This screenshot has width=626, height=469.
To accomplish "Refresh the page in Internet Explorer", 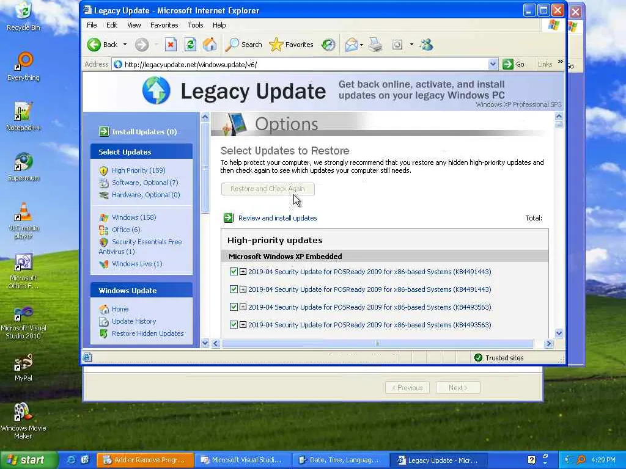I will click(191, 45).
